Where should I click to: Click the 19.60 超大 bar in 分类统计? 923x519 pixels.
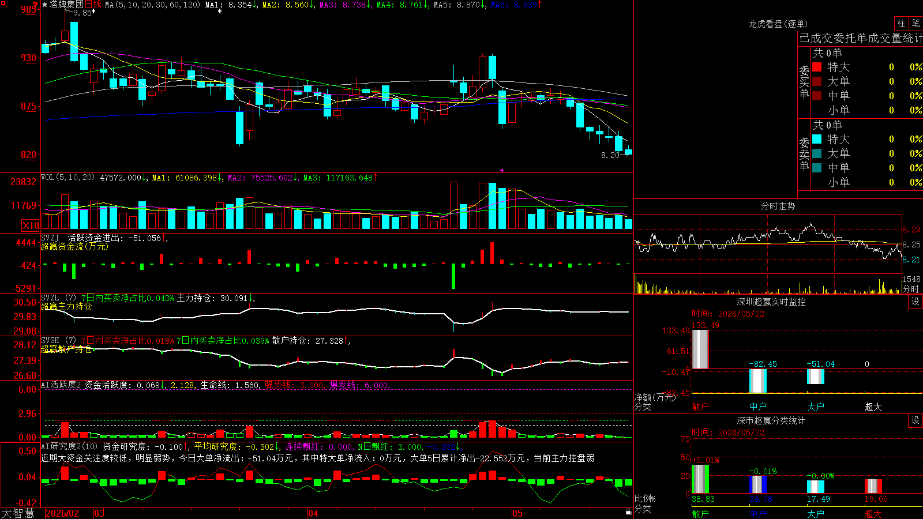tap(873, 486)
